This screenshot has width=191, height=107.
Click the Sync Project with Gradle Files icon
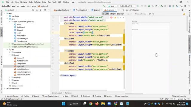(x=170, y=6)
